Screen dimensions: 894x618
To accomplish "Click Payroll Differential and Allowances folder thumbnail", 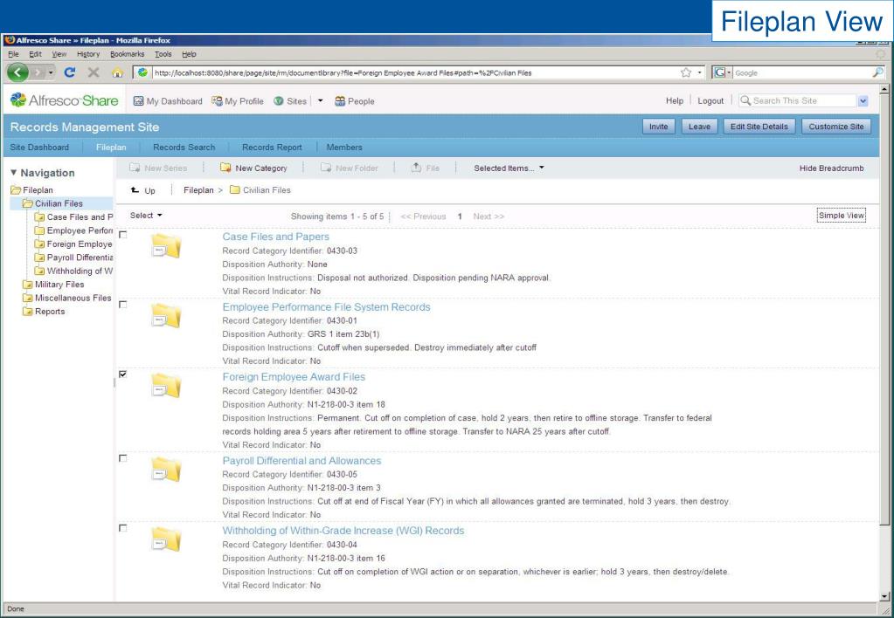I will (x=166, y=470).
